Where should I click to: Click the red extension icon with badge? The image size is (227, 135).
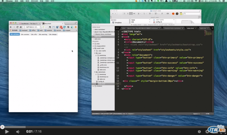click(61, 27)
